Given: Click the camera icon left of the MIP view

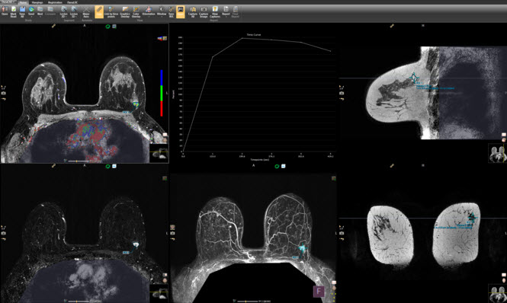Looking at the screenshot, I should click(x=172, y=233).
